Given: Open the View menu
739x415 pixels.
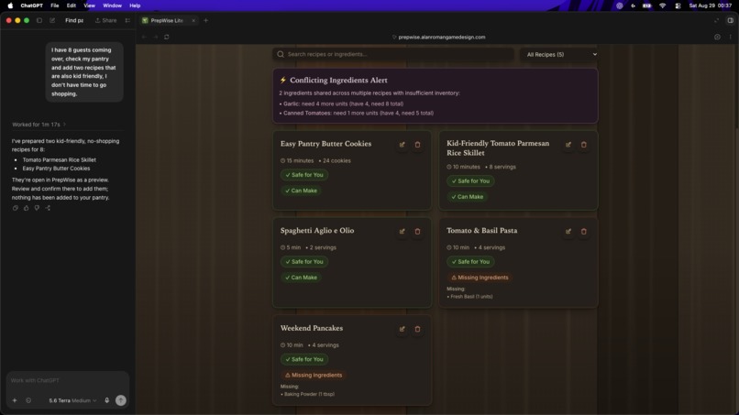Looking at the screenshot, I should [x=90, y=5].
